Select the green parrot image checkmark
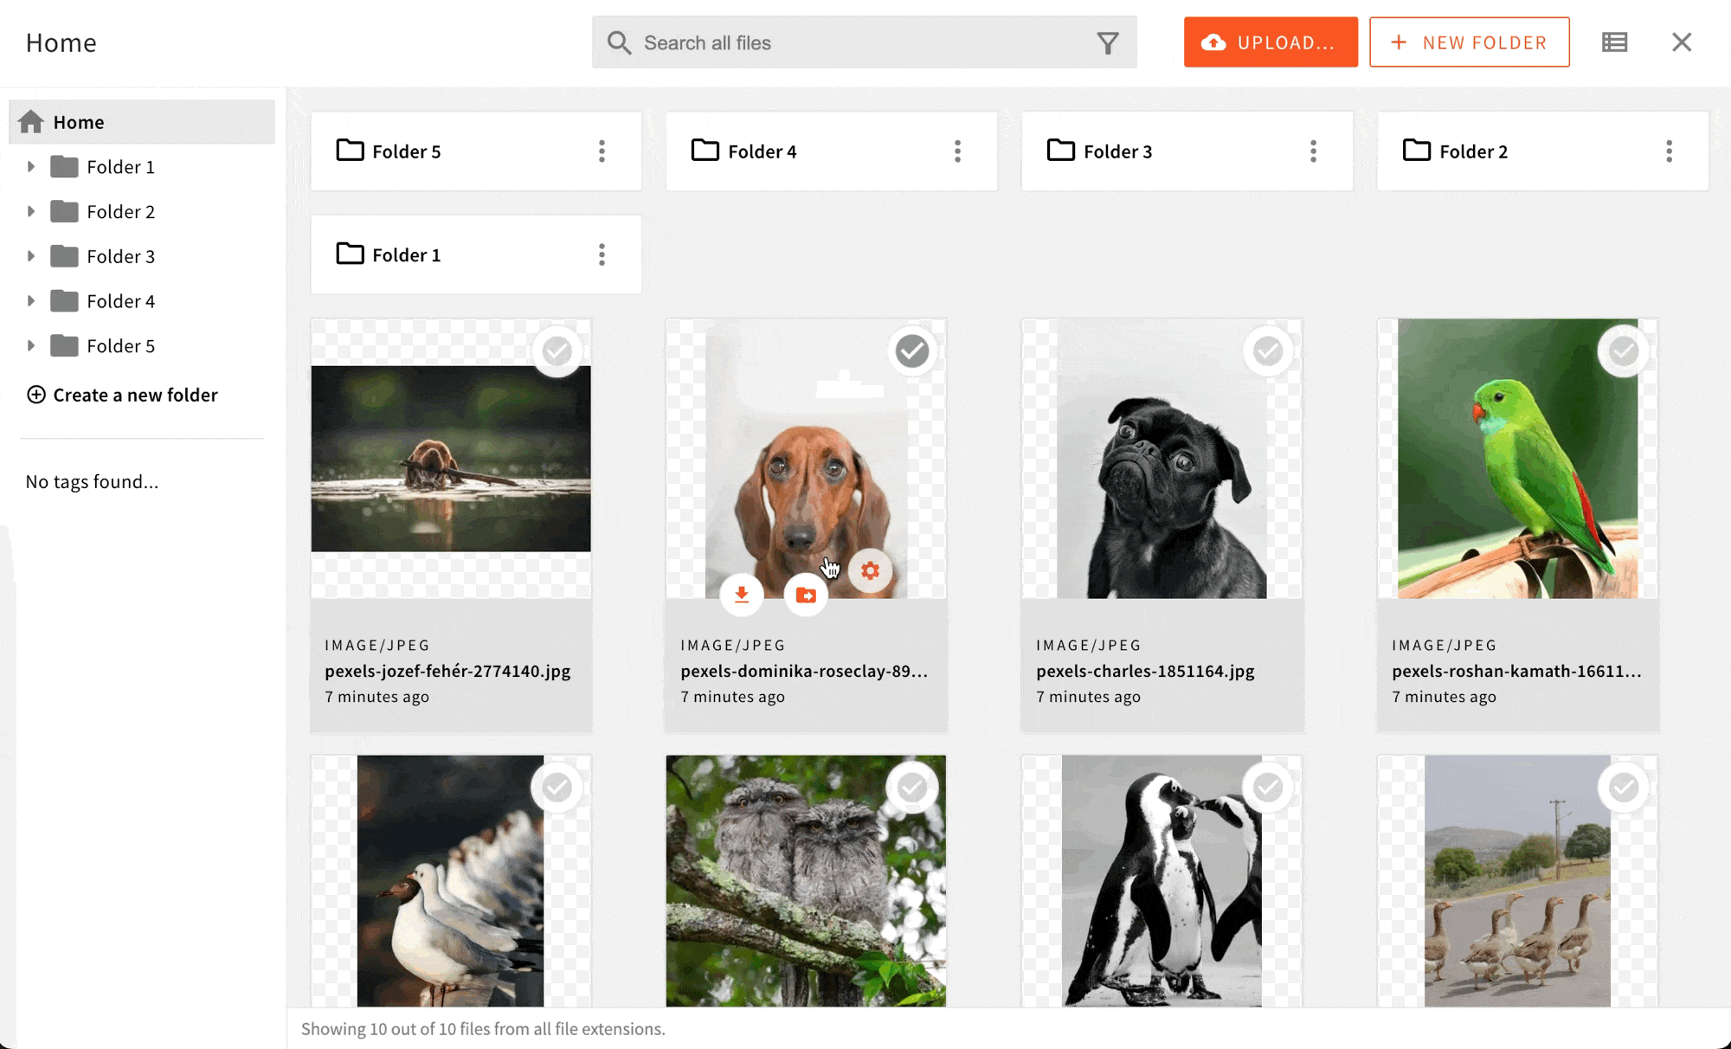The image size is (1731, 1049). (1624, 351)
